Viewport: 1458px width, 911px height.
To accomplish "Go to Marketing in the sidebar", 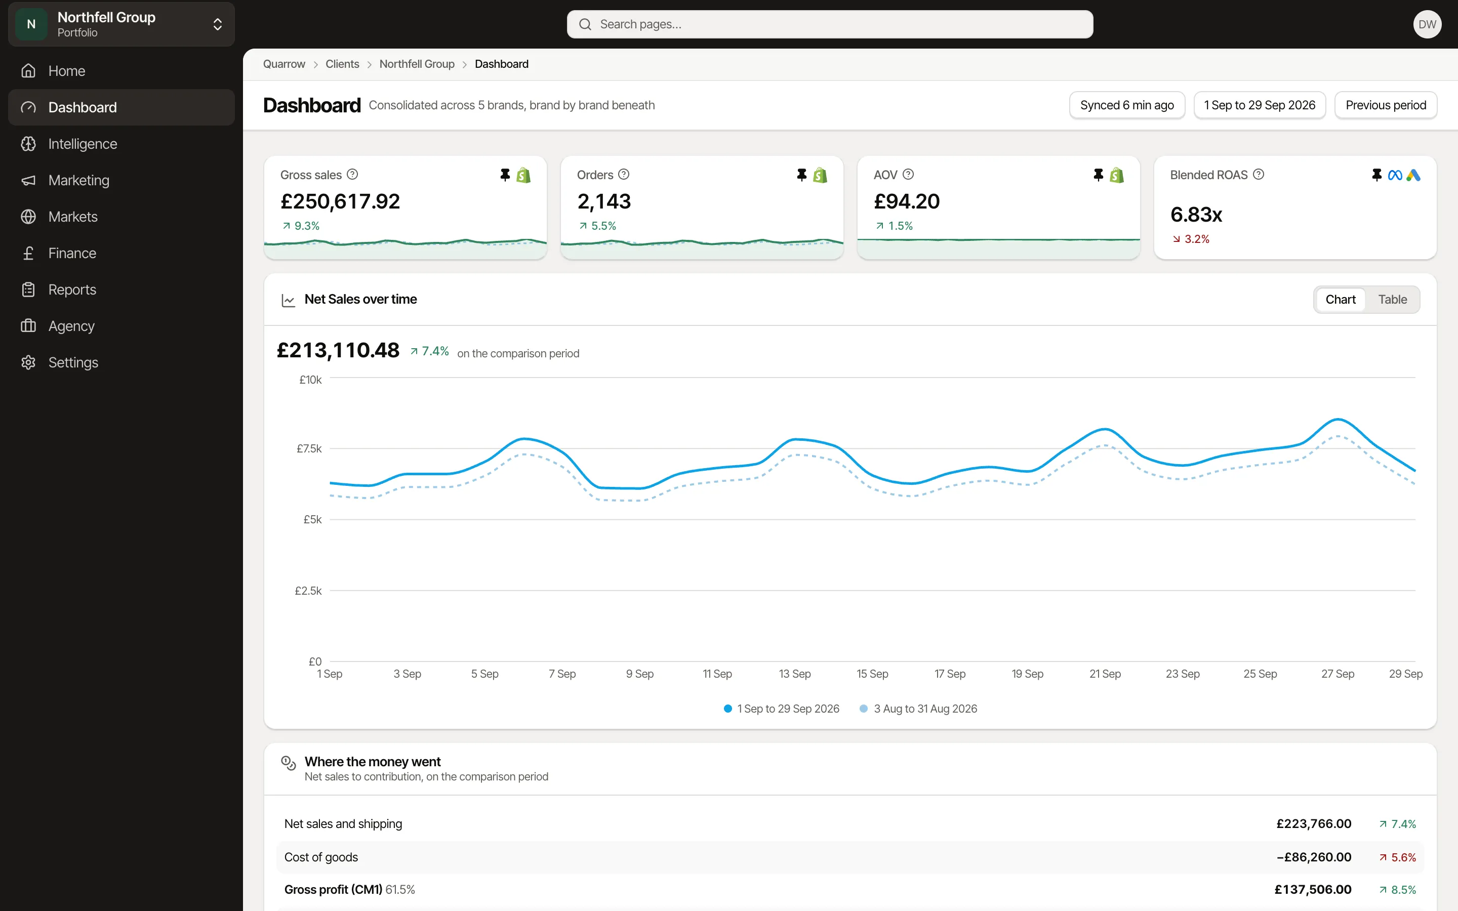I will (121, 180).
